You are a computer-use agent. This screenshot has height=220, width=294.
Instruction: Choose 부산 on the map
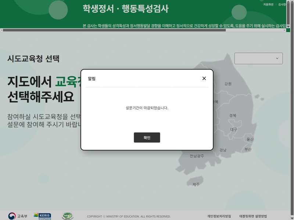tap(248, 149)
